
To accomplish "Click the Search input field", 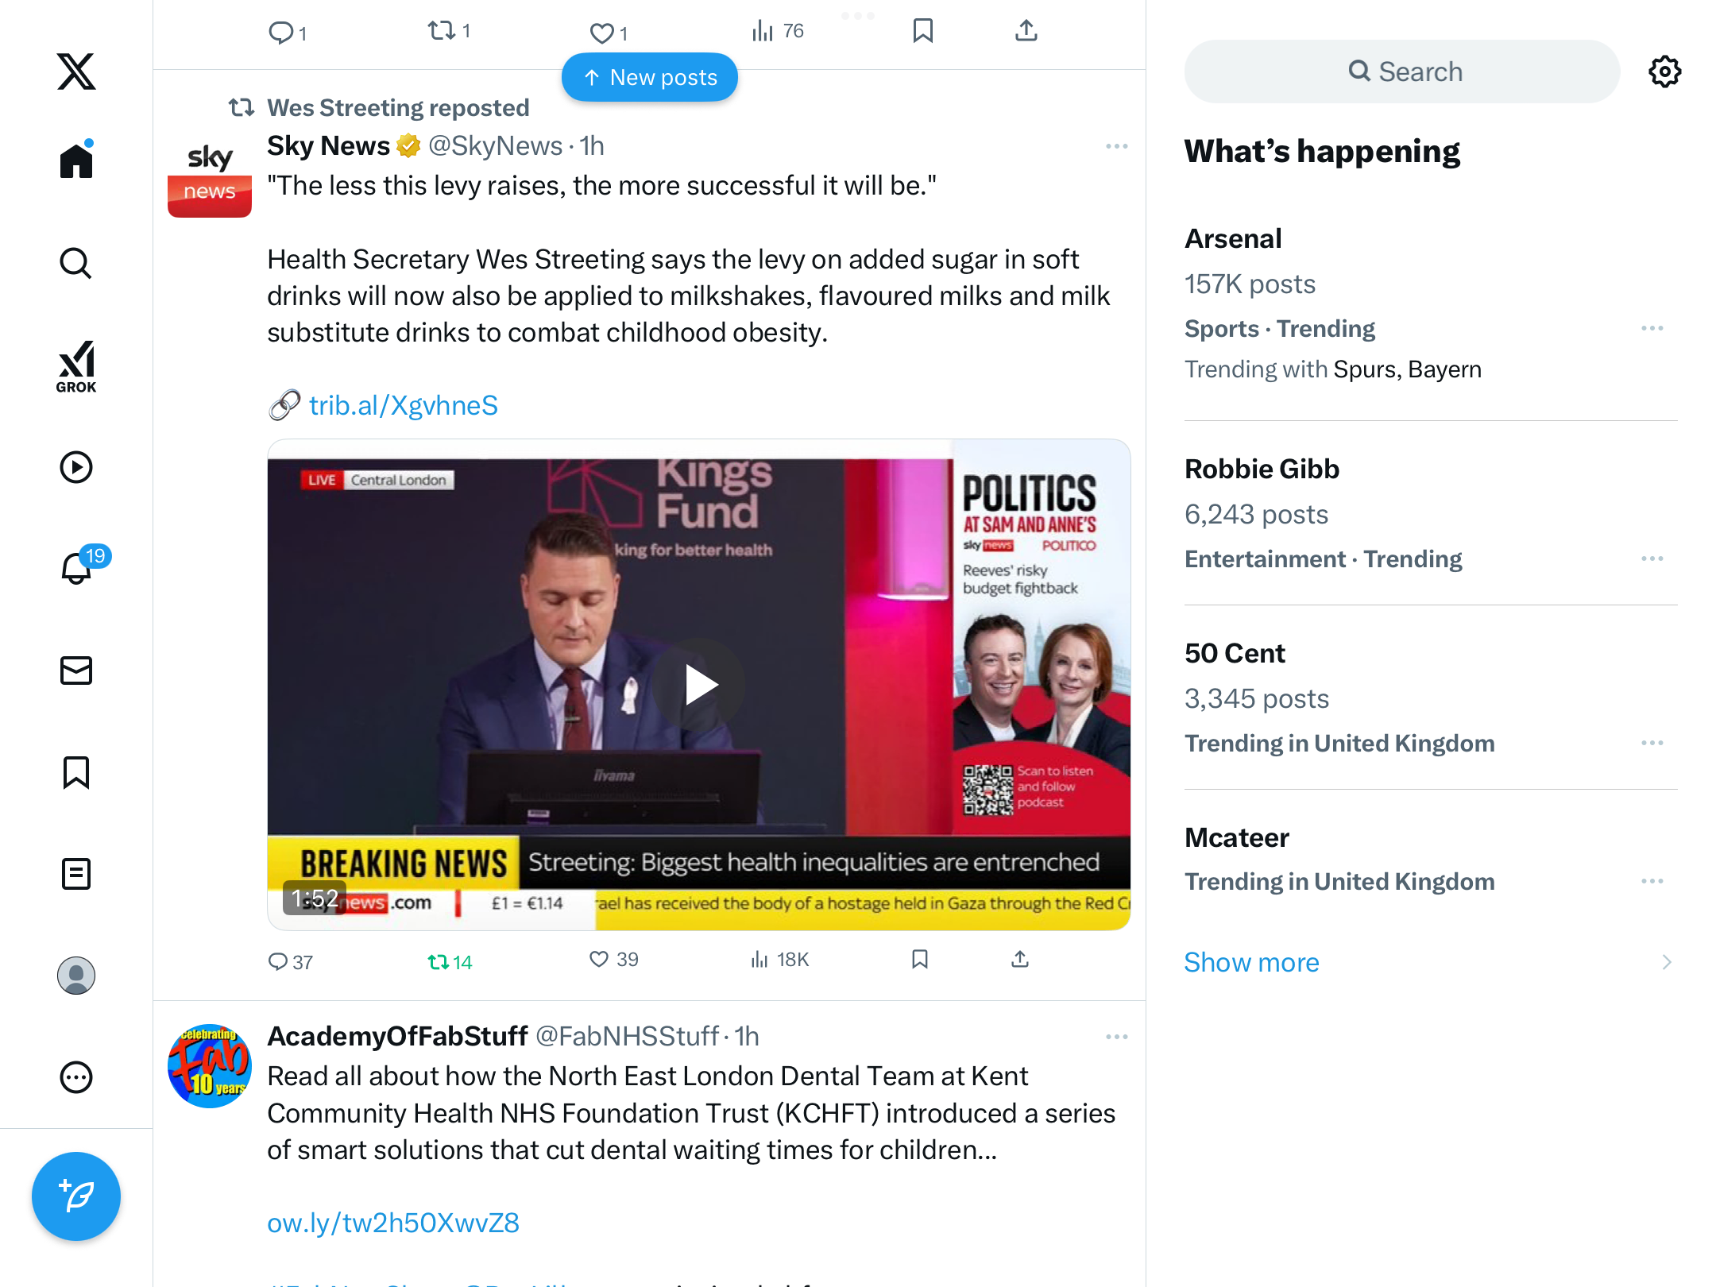I will click(x=1402, y=71).
